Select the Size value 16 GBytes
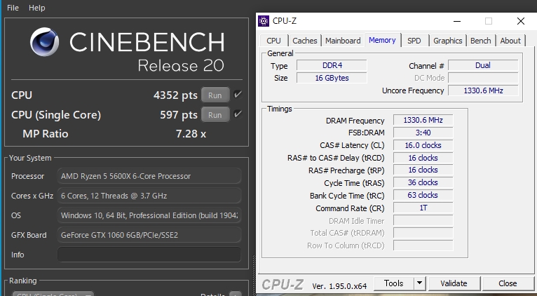The image size is (537, 296). [332, 78]
